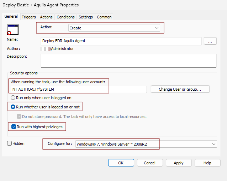The height and width of the screenshot is (181, 227).
Task: Click the scheduled task clock icon
Action: 12,29
